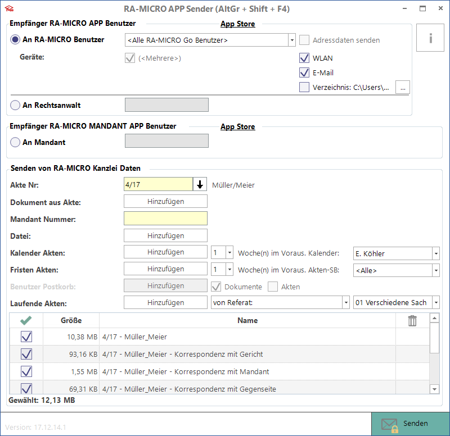This screenshot has height=436, width=450.
Task: Open the E. Köhler Kalender dropdown
Action: point(436,253)
